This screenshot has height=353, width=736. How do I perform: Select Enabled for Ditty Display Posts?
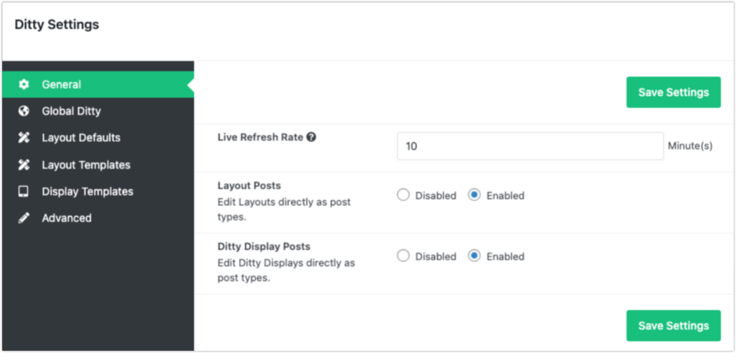point(474,256)
